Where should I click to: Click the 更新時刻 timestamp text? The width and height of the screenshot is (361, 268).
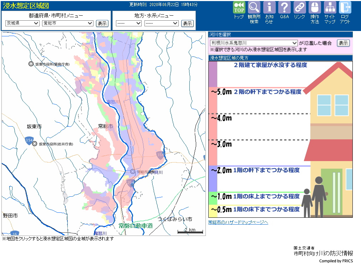(163, 5)
